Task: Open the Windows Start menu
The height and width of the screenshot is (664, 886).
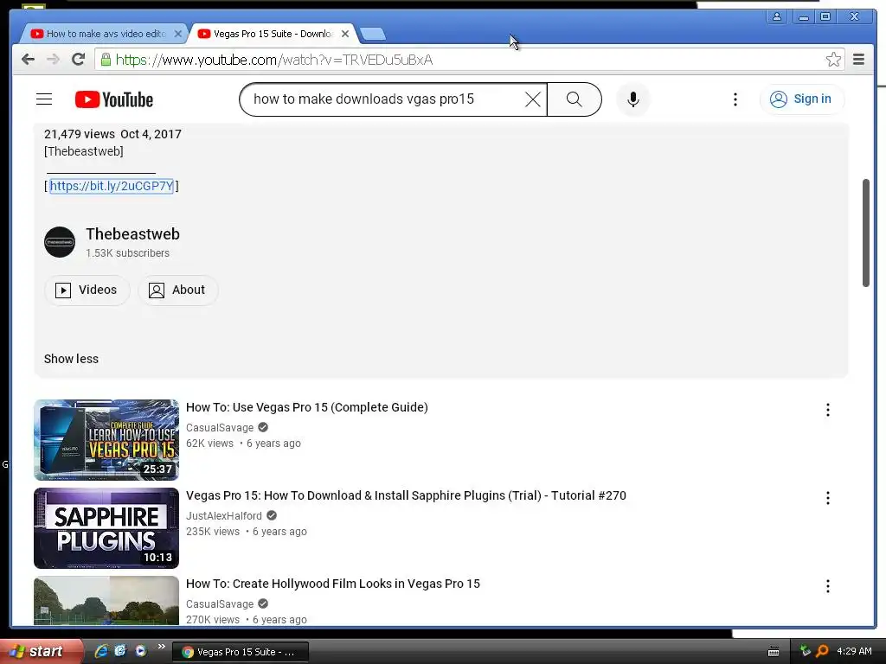Action: (x=41, y=651)
